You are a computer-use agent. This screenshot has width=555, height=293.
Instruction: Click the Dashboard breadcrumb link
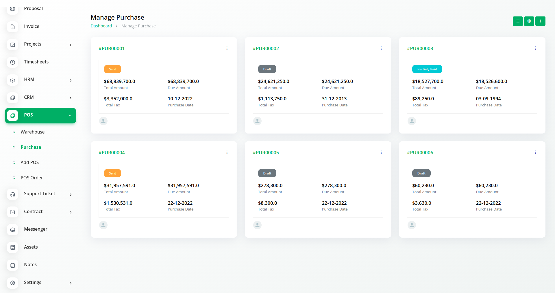101,26
